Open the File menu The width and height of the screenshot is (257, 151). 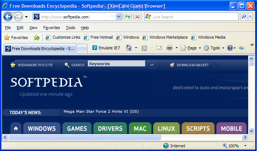(8, 28)
